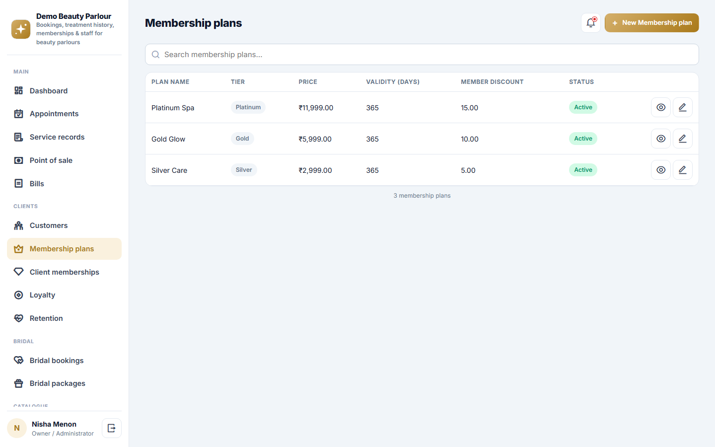Viewport: 715px width, 447px height.
Task: Click the Validity (Days) column header
Action: (393, 82)
